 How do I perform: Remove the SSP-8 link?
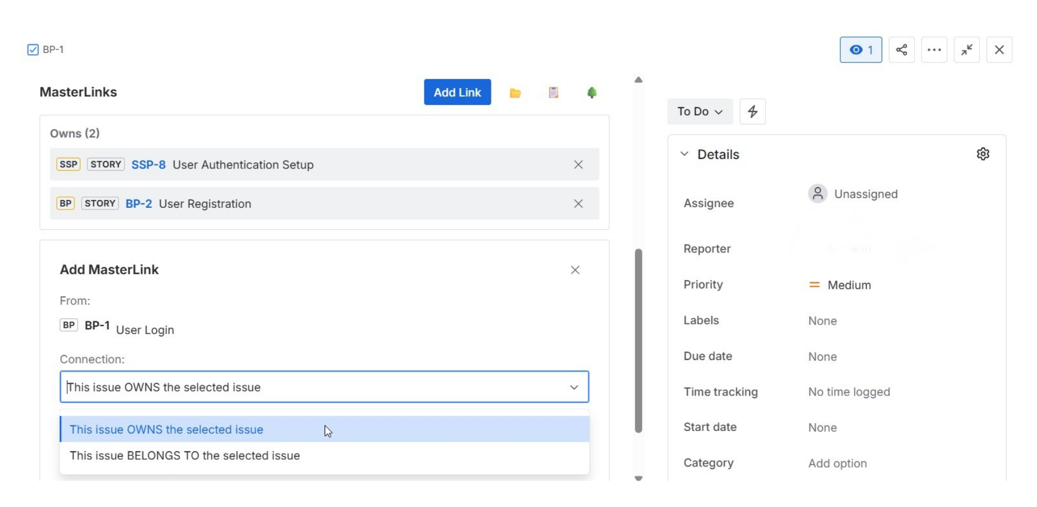coord(578,164)
